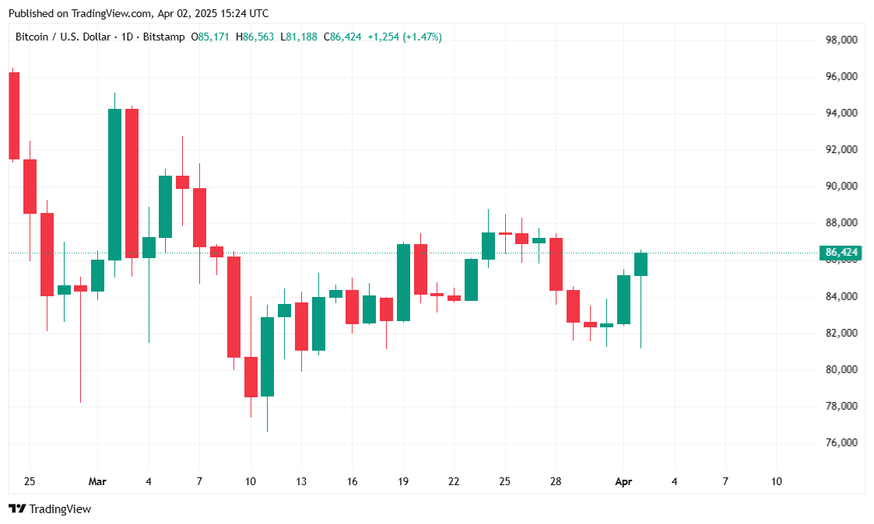Click the Apr label on the date axis

623,482
